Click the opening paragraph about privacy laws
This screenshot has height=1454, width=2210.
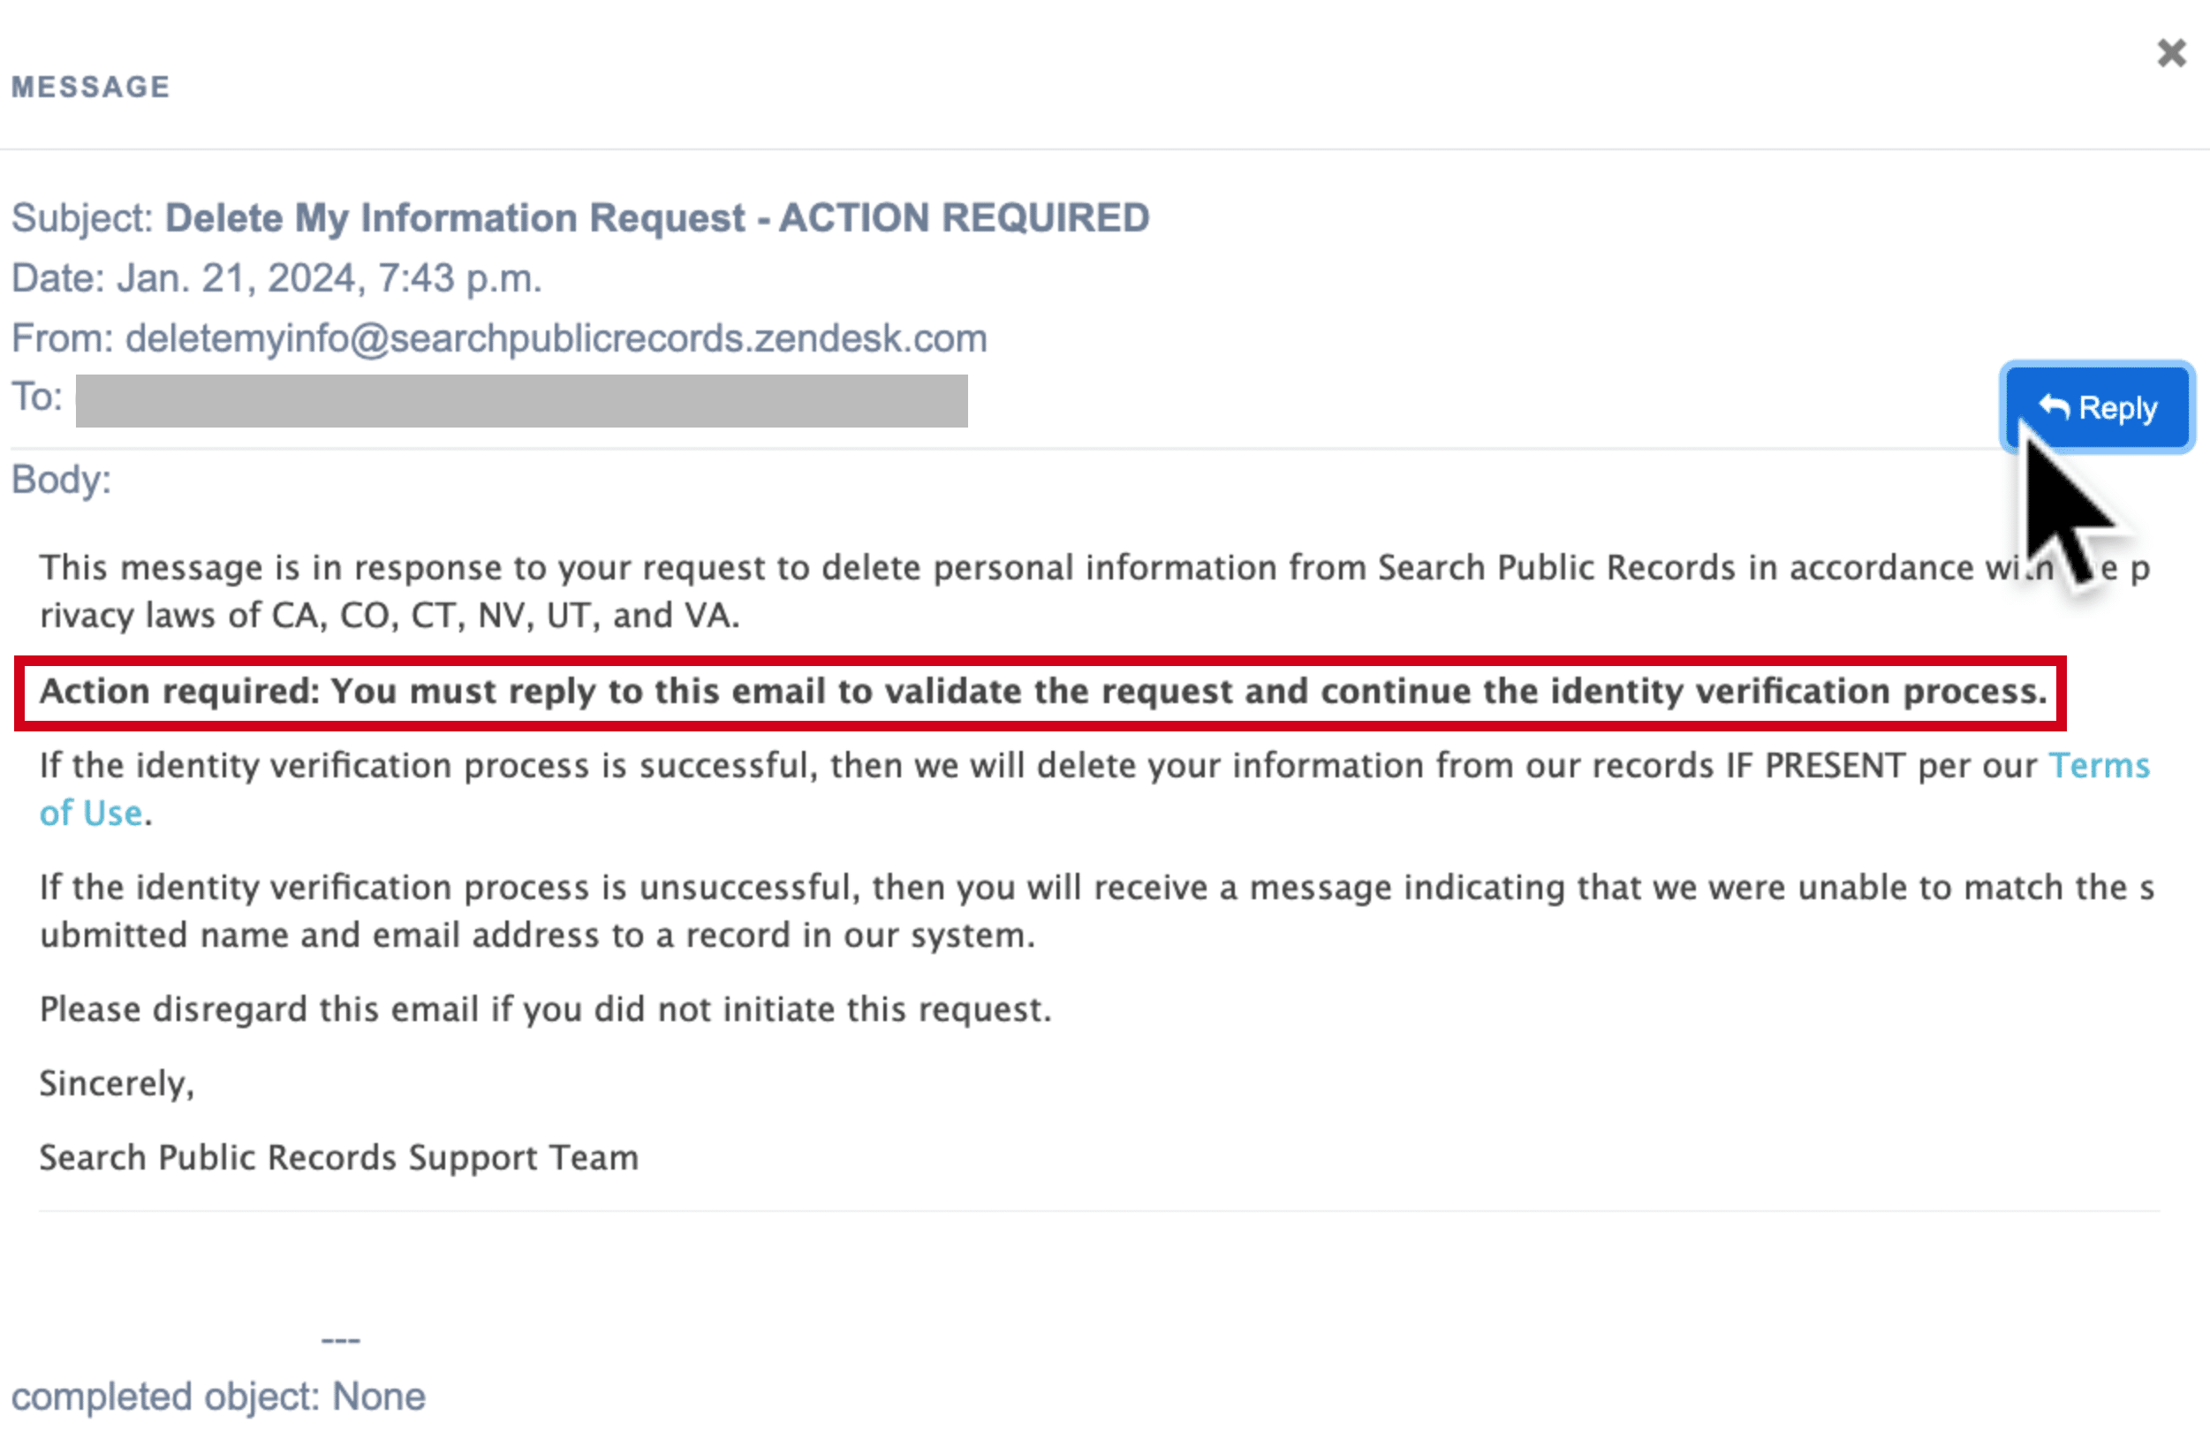(1094, 592)
